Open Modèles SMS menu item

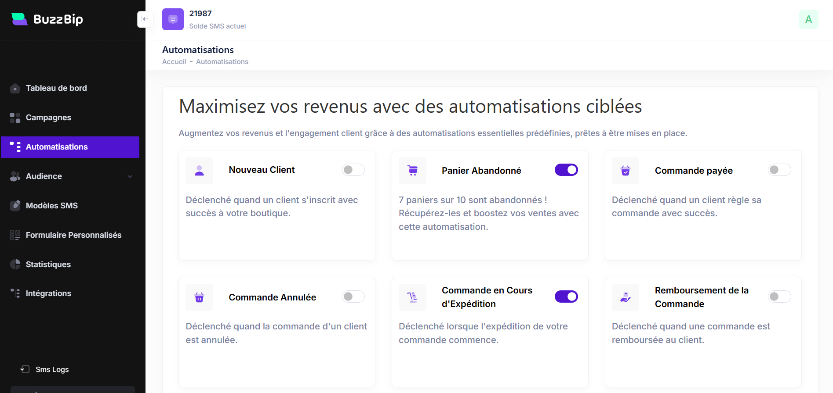pos(51,206)
